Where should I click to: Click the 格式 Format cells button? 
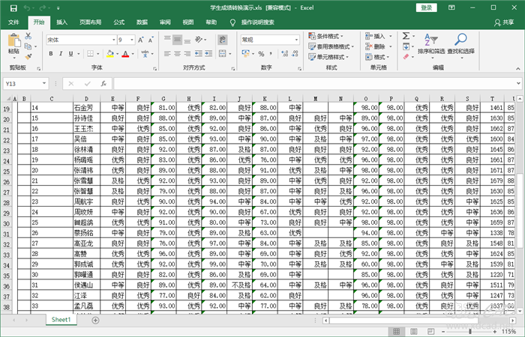378,57
